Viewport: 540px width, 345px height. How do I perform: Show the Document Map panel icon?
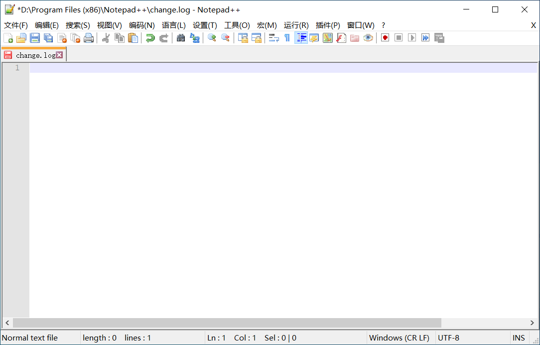(327, 38)
